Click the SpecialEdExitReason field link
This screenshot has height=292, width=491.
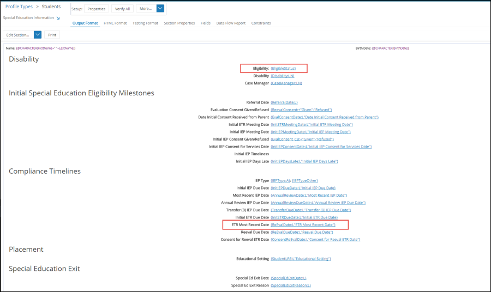291,285
